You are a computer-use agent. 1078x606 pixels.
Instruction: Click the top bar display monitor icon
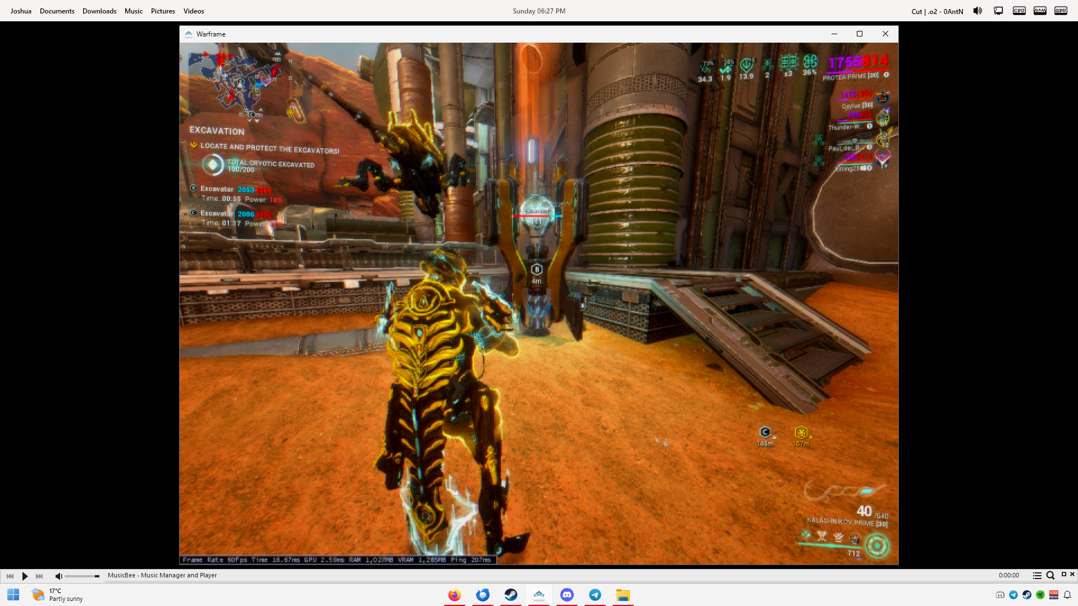(998, 11)
